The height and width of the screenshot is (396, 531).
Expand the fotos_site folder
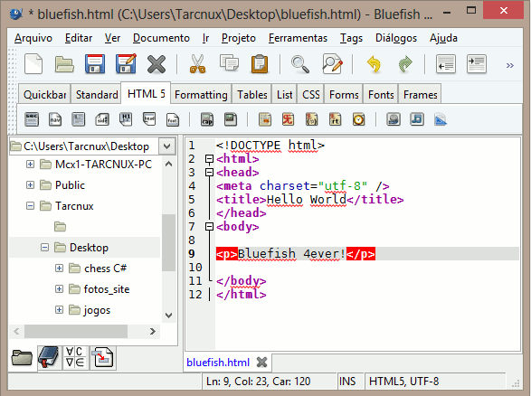click(59, 289)
